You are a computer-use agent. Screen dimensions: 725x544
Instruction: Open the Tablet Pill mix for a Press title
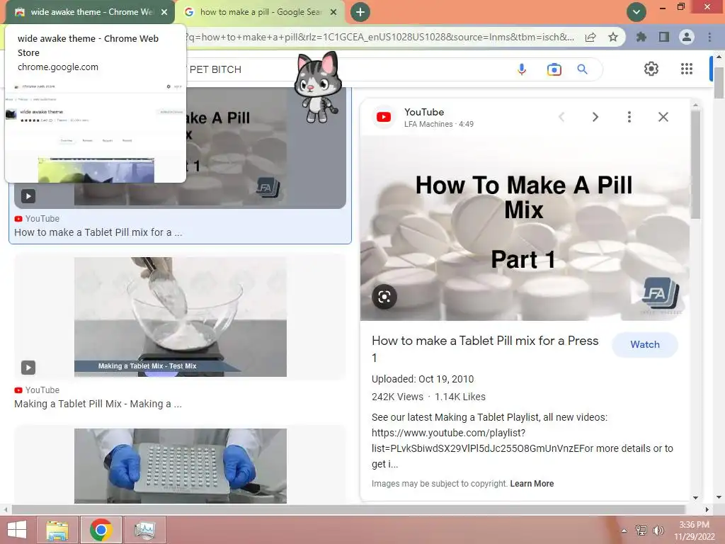(x=485, y=348)
